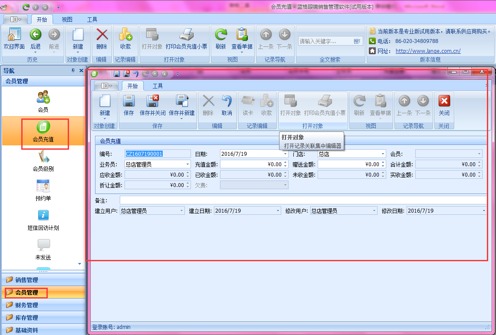496x335 pixels.
Task: Click the 备注 remarks field
Action: (x=303, y=200)
